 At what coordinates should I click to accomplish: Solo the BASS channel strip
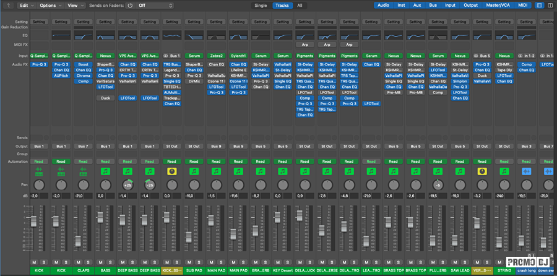coord(109,262)
